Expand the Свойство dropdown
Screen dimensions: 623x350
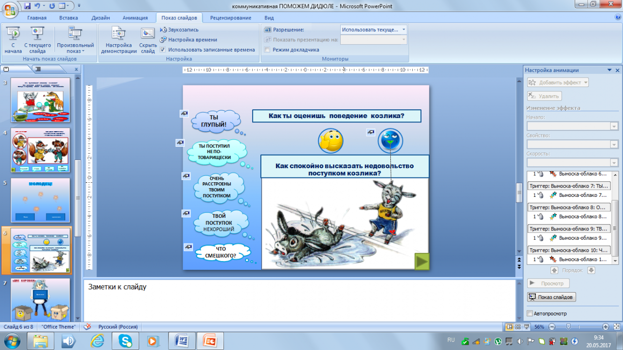click(x=614, y=144)
